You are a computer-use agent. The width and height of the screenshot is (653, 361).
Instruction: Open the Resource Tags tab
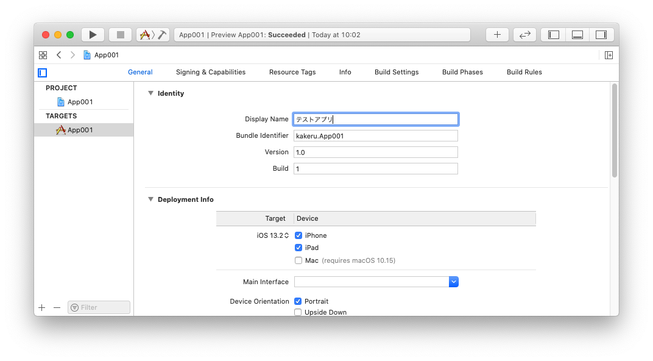pos(292,72)
